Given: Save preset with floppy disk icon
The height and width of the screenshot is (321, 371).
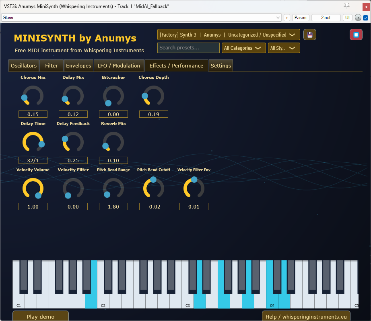Looking at the screenshot, I should [x=310, y=35].
